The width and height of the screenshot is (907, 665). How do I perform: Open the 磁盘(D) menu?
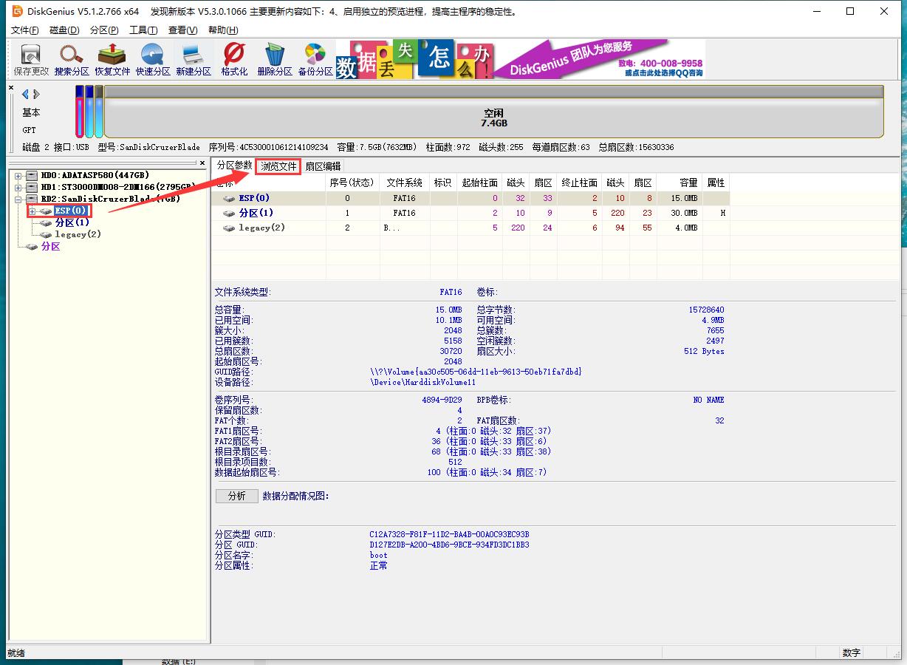[64, 30]
